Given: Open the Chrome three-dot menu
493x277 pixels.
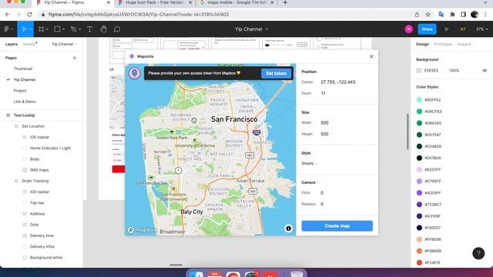Looking at the screenshot, I should pos(485,15).
